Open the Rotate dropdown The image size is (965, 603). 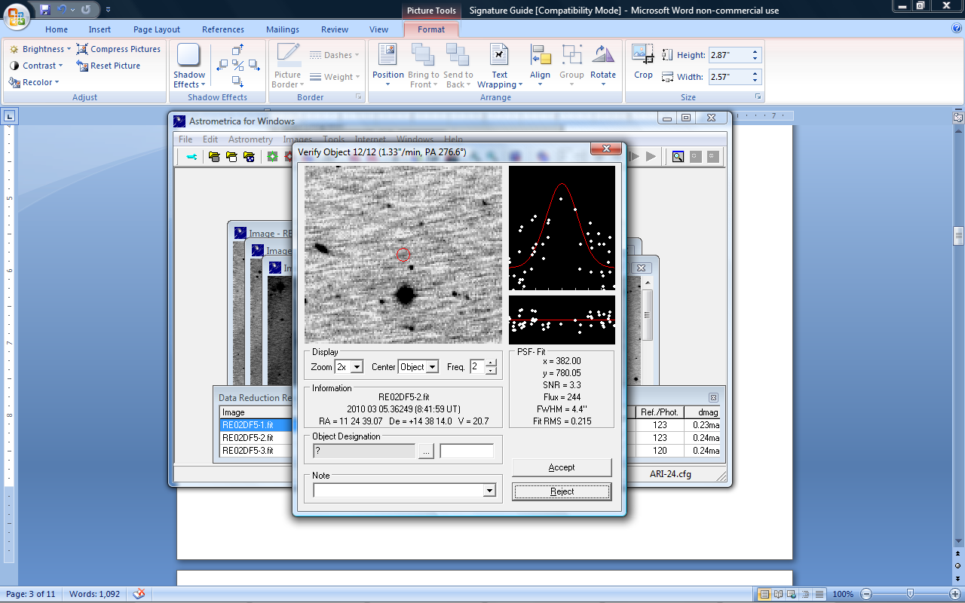603,66
